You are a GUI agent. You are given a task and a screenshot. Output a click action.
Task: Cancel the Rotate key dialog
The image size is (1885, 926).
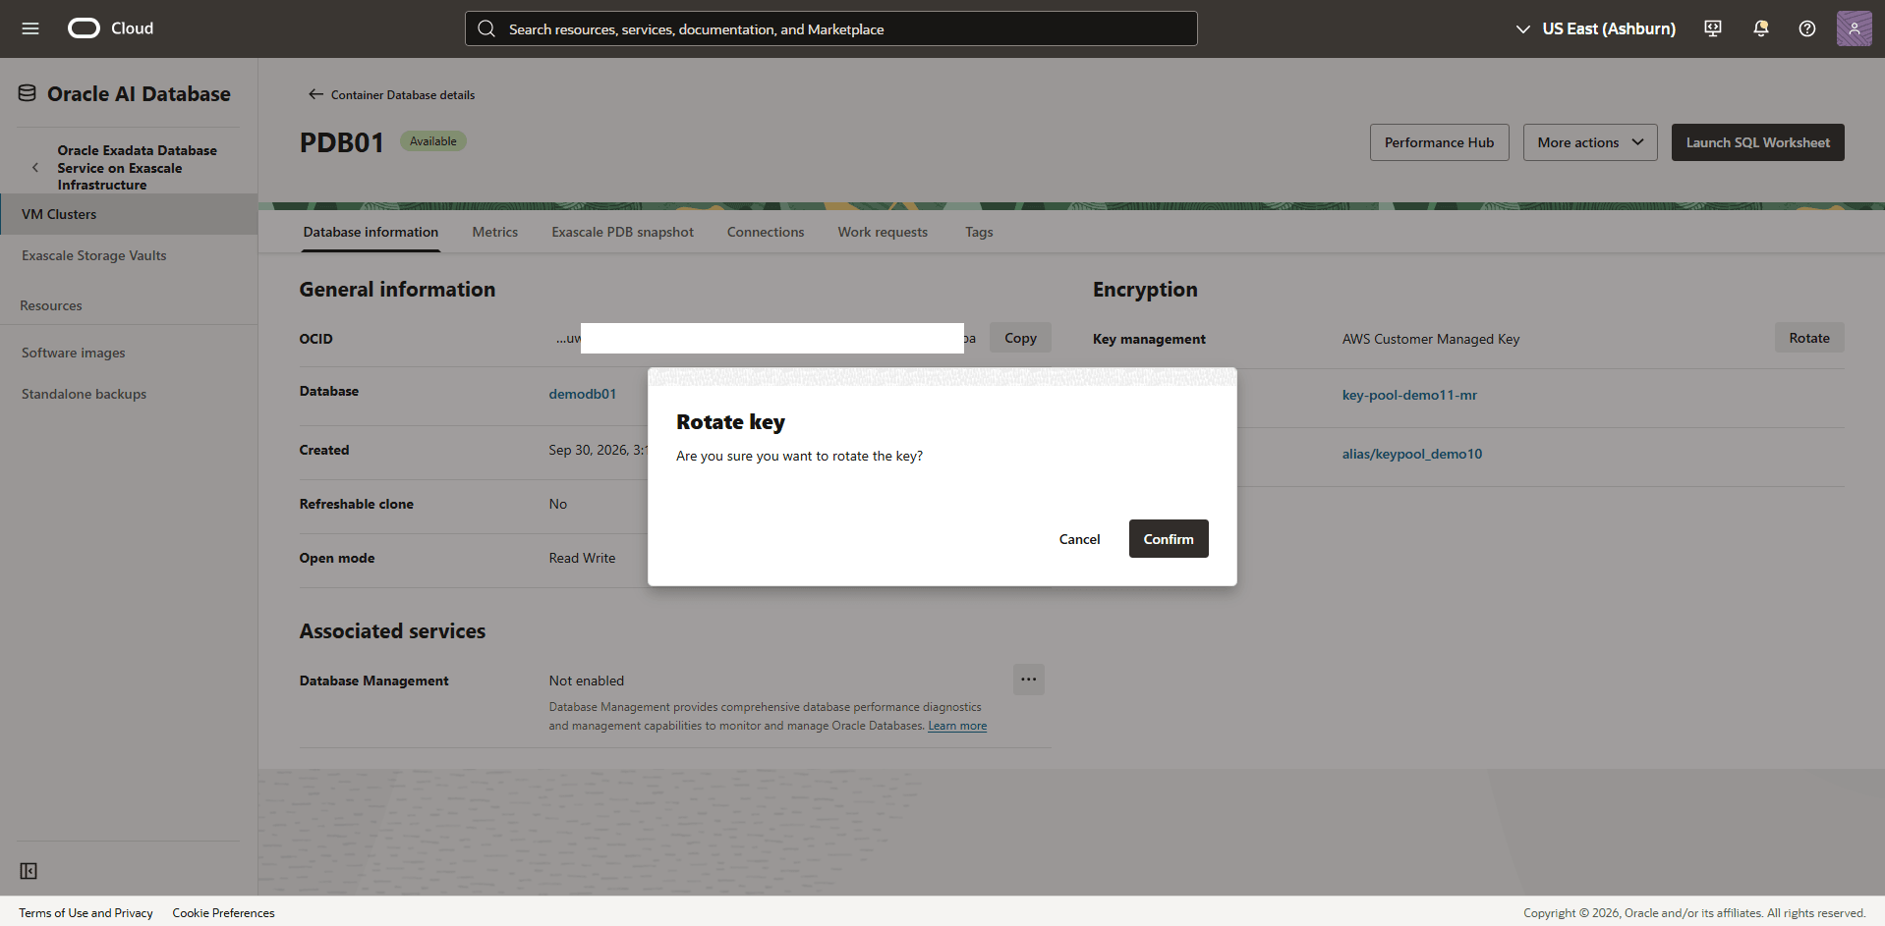pyautogui.click(x=1079, y=538)
